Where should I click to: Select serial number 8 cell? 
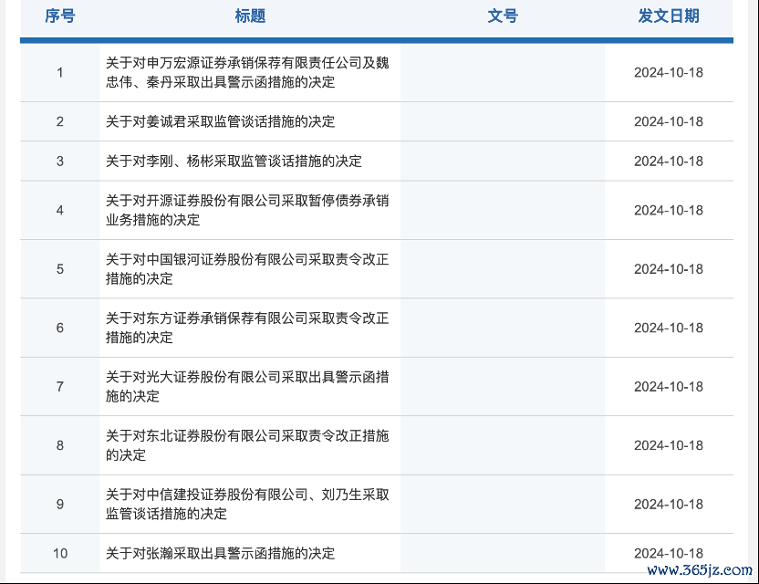click(x=60, y=445)
